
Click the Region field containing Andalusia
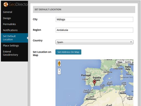tap(94, 30)
